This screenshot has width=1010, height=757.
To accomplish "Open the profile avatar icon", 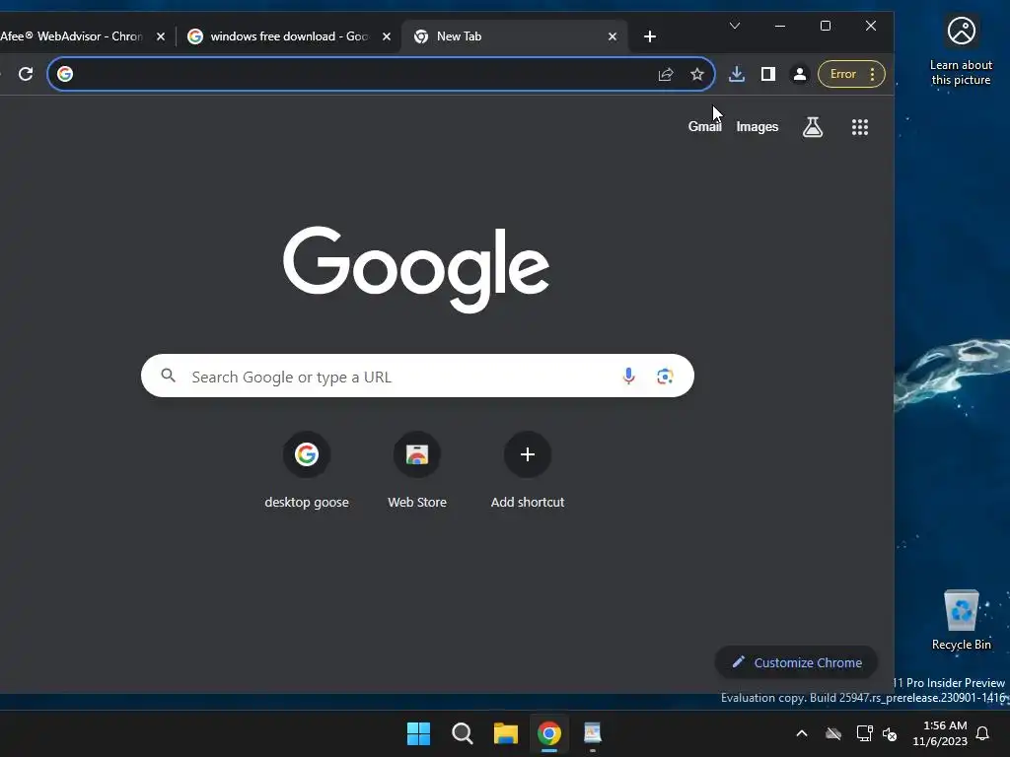I will 799,74.
